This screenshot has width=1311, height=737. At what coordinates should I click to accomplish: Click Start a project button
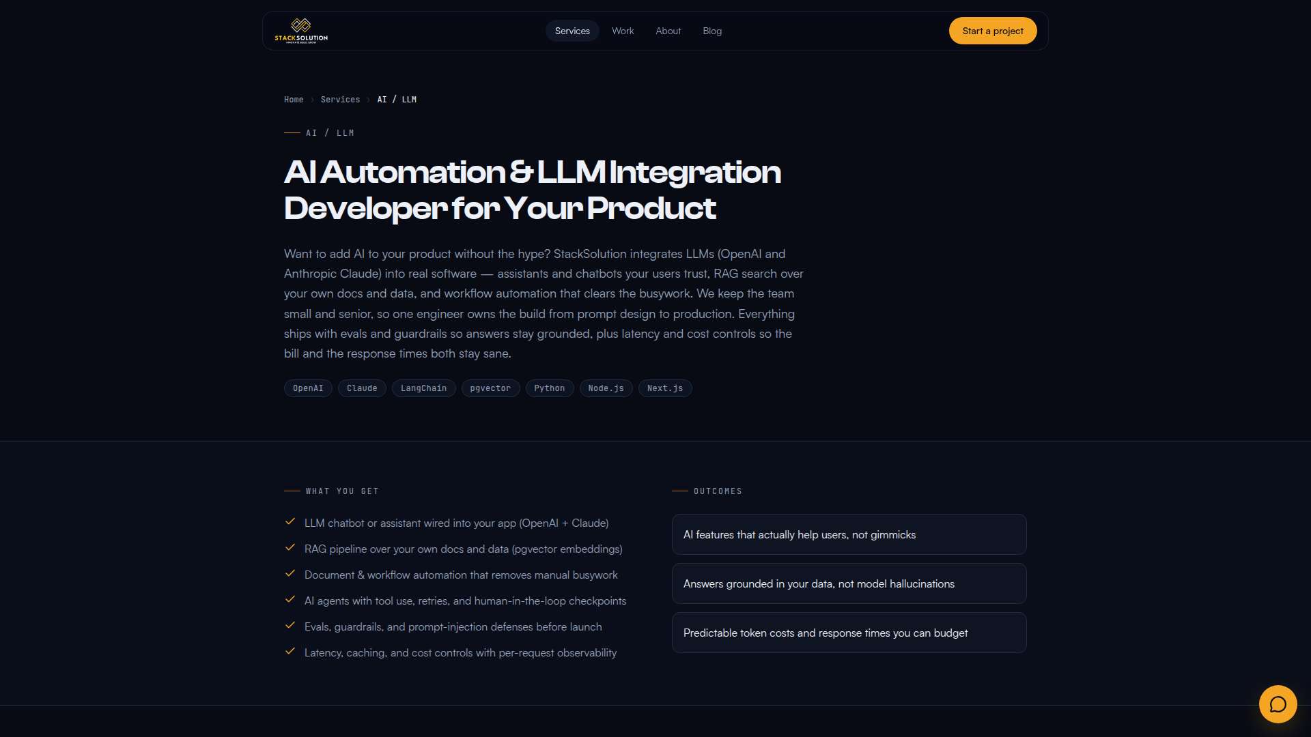tap(993, 31)
